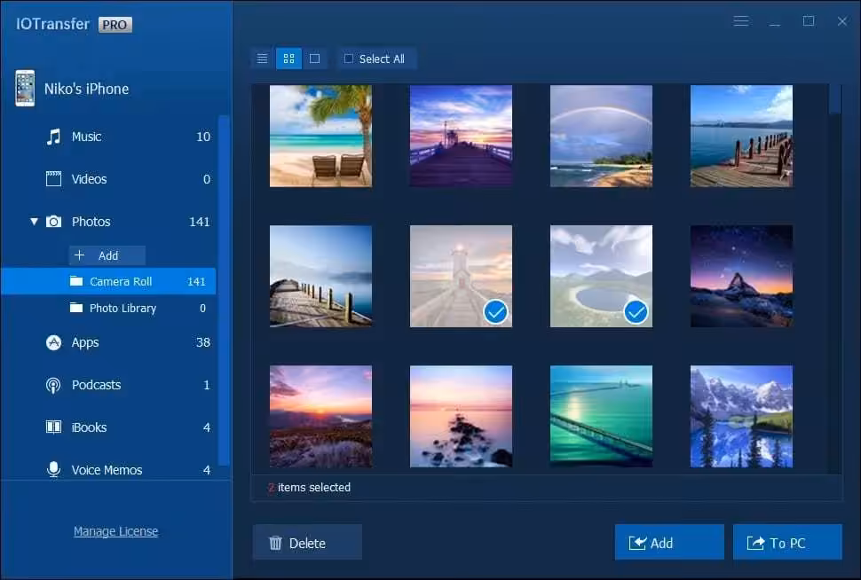Viewport: 861px width, 580px height.
Task: Click the iBooks book icon
Action: tap(54, 427)
